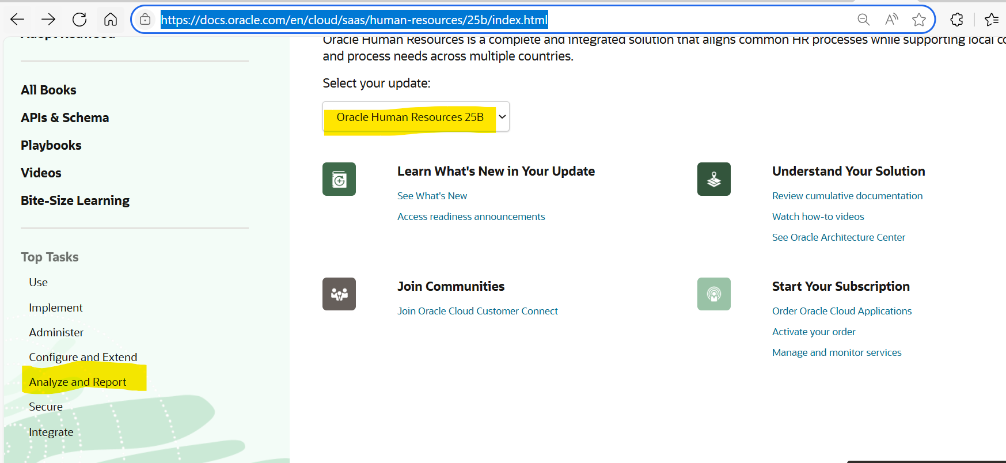Screen dimensions: 1006x463
Task: Select the Implement top task
Action: 56,308
